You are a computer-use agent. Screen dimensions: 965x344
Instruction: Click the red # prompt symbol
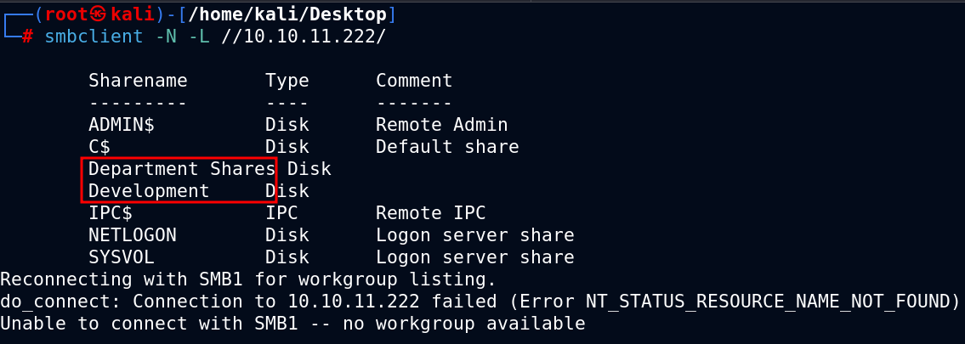coord(27,37)
